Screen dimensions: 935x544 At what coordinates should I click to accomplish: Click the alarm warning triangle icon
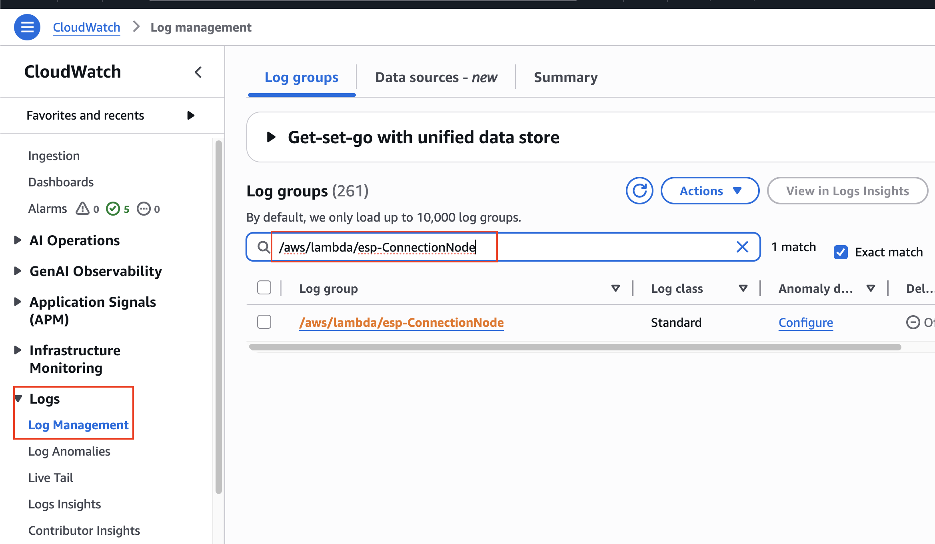82,208
